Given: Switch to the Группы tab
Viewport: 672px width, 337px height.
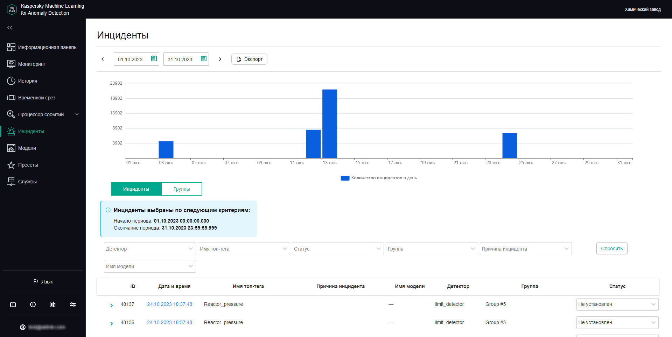Looking at the screenshot, I should pos(182,189).
